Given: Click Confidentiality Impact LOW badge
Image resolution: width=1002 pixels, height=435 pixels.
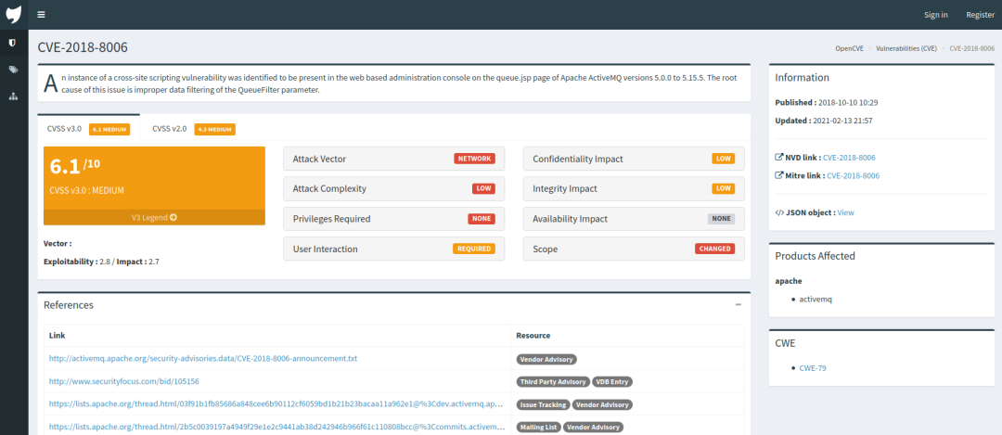Looking at the screenshot, I should 724,159.
